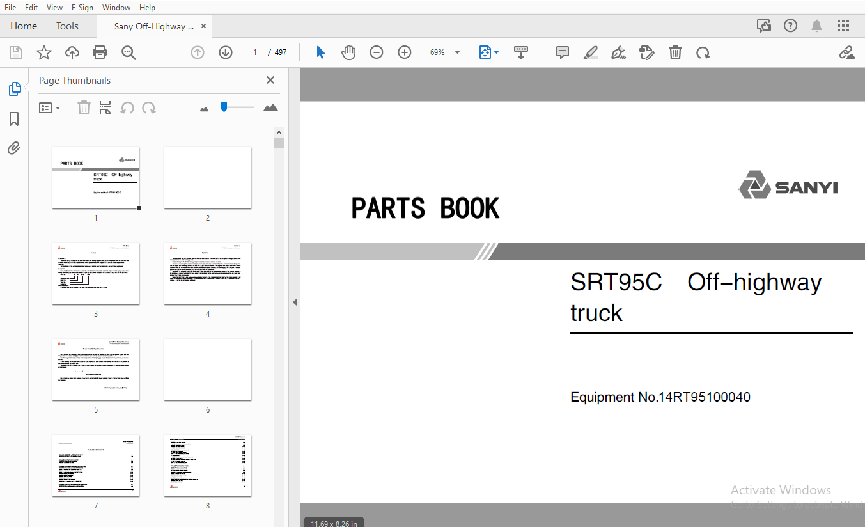Select page 1 thumbnail
Image resolution: width=865 pixels, height=527 pixels.
coord(96,178)
